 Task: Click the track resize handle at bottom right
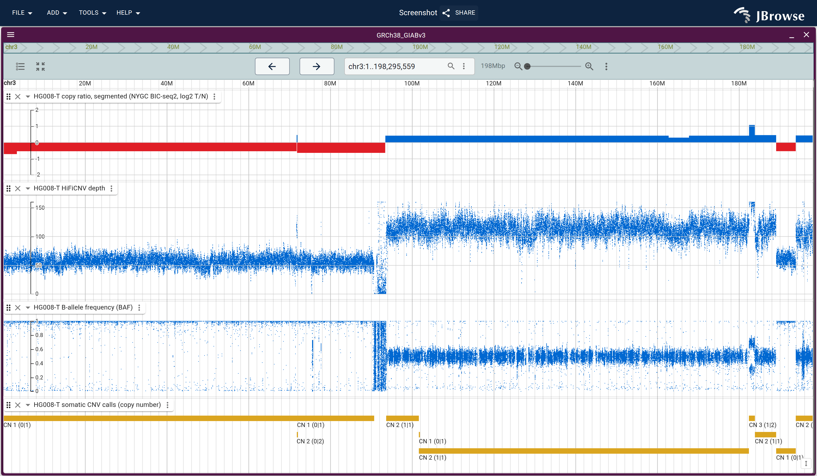(806, 463)
